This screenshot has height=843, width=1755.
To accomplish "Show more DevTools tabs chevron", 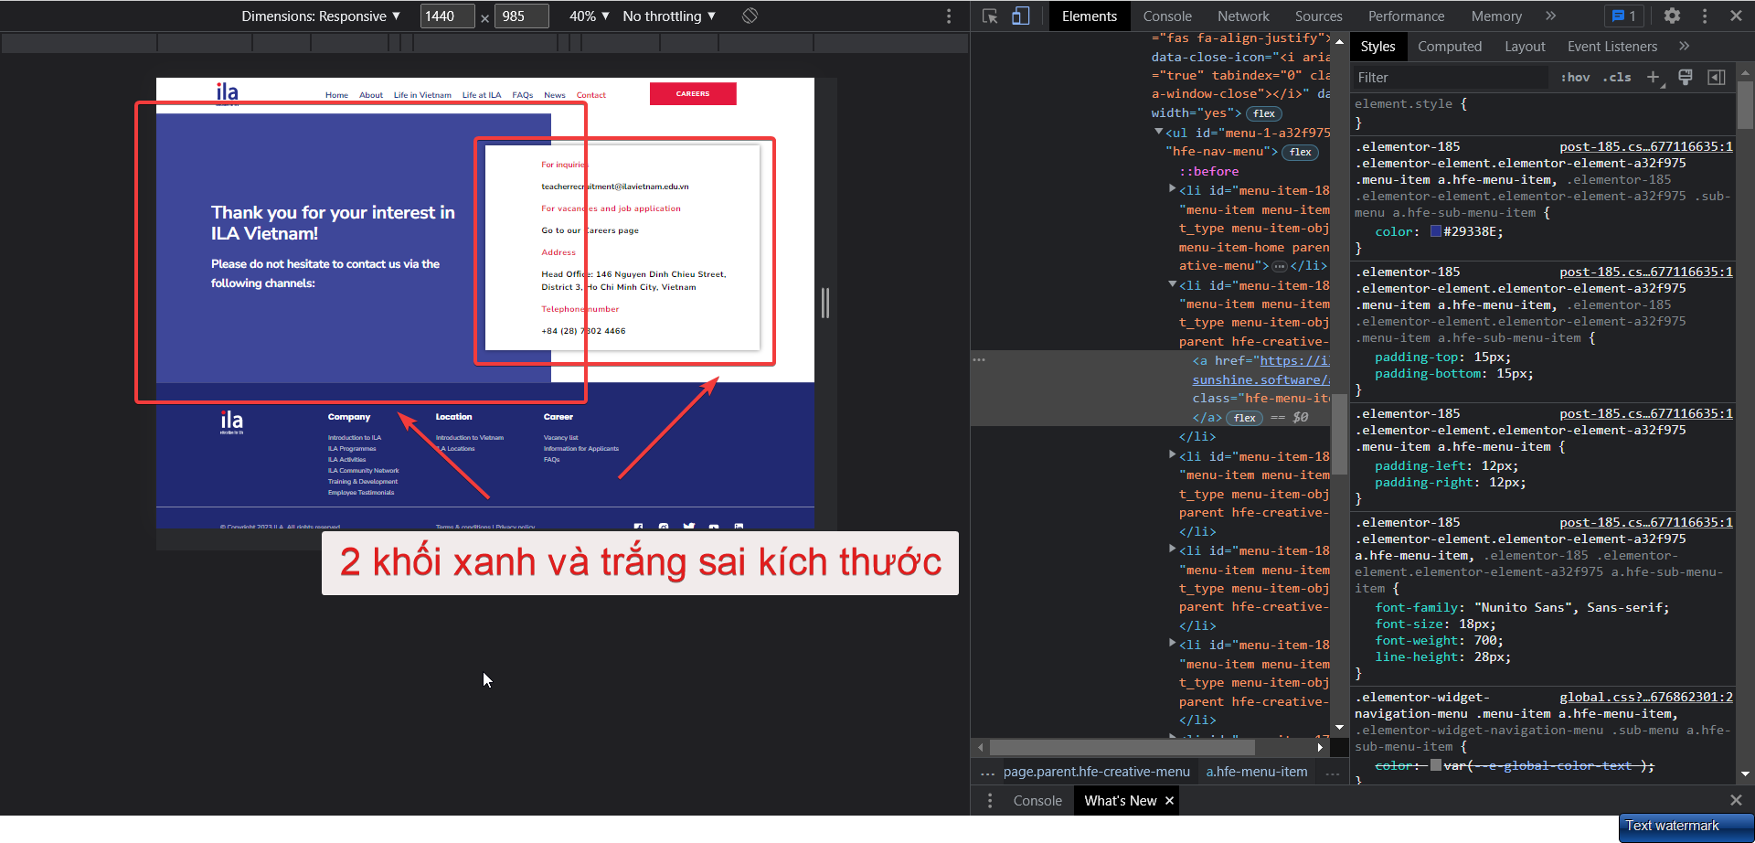I will (1550, 16).
